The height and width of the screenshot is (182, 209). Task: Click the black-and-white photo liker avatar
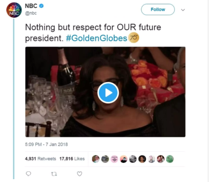133,159
